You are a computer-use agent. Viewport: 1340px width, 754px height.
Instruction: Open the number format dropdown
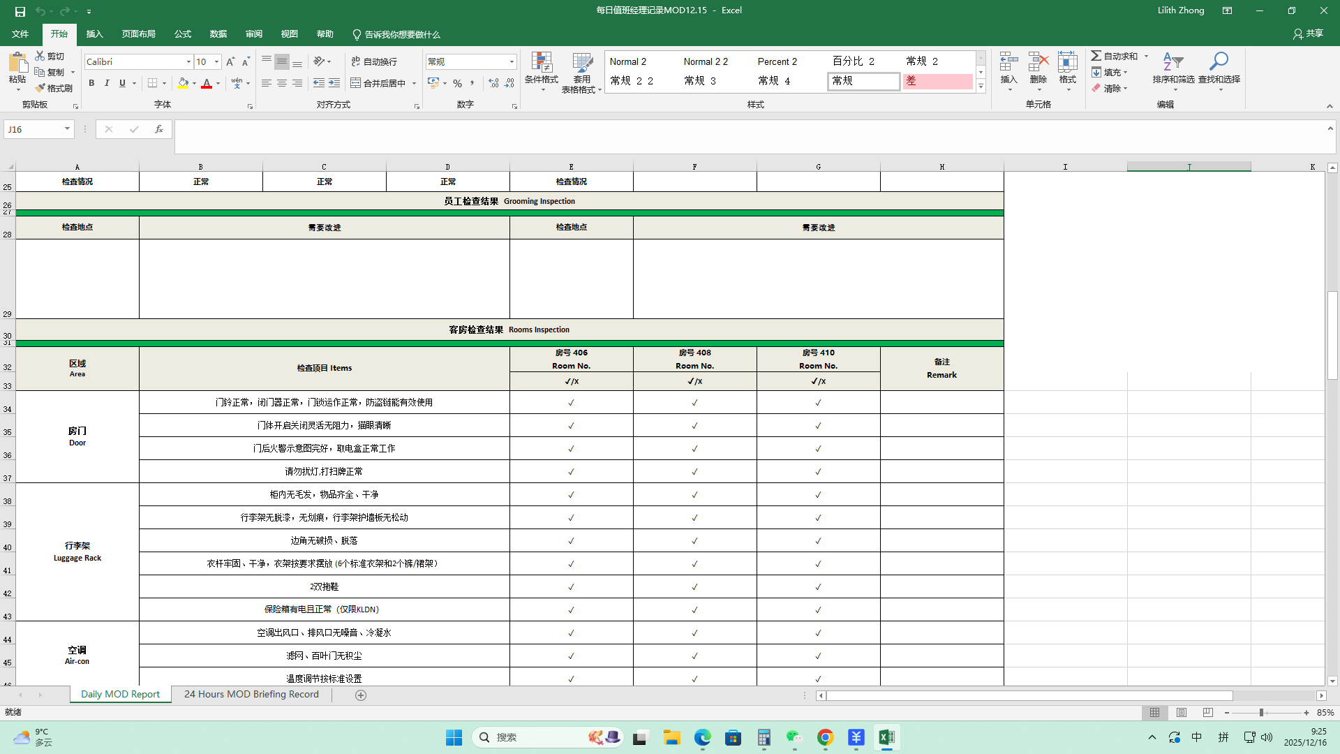pyautogui.click(x=512, y=62)
